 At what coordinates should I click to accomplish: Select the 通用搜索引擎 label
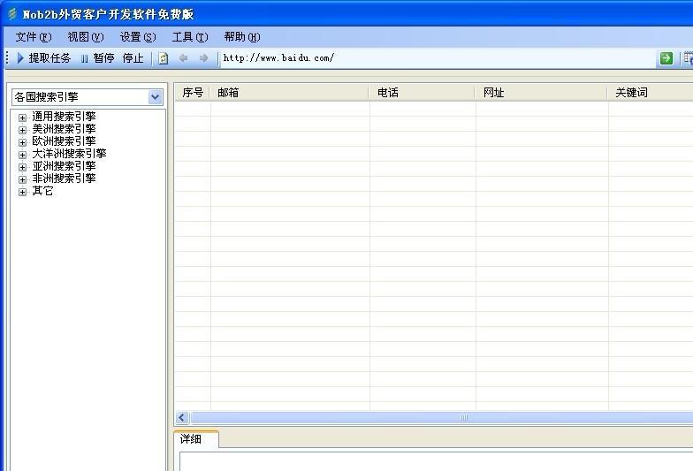coord(64,117)
